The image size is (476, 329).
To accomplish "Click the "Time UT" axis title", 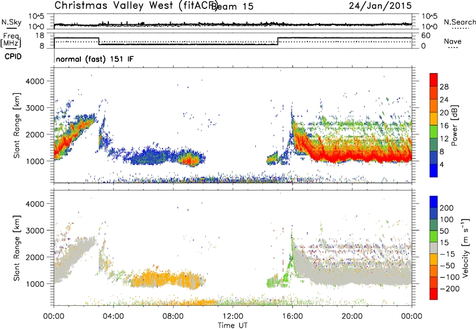I will click(233, 325).
